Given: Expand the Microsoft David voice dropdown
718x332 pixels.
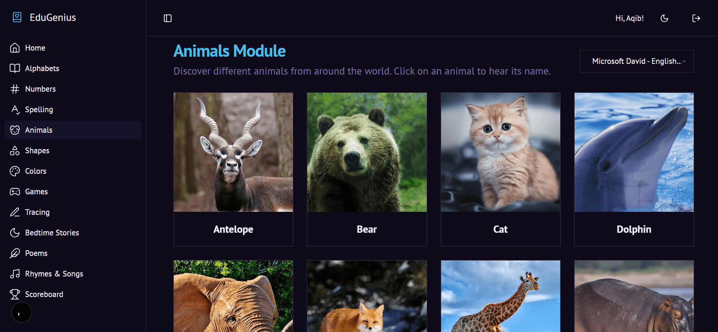Looking at the screenshot, I should pos(637,61).
